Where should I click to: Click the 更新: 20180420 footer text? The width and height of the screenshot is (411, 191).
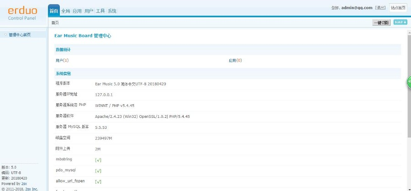[x=14, y=178]
